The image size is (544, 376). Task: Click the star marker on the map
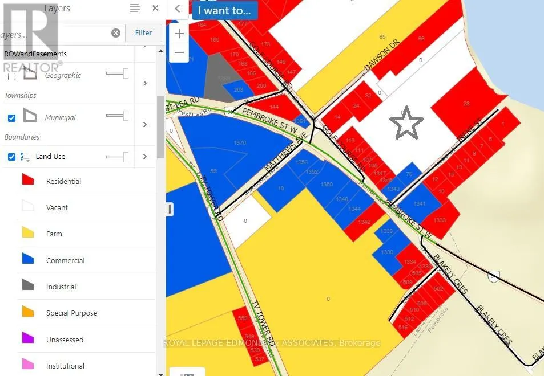[406, 123]
